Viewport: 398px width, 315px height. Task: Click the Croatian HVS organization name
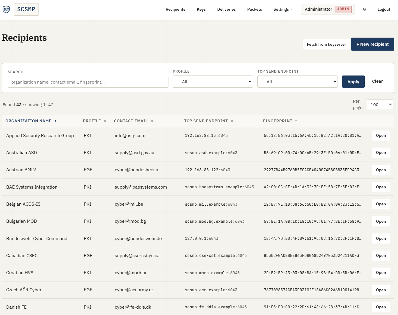tap(20, 272)
